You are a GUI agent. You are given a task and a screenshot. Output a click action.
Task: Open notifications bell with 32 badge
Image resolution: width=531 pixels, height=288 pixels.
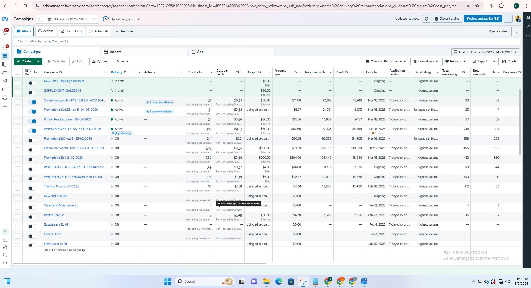(x=5, y=32)
